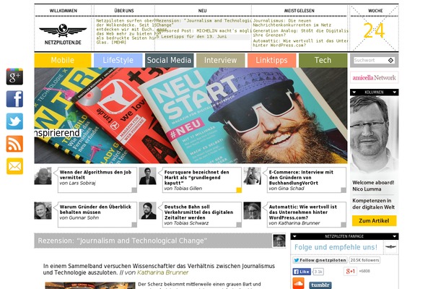Collapse Kolumnen with left arrow

click(x=354, y=92)
